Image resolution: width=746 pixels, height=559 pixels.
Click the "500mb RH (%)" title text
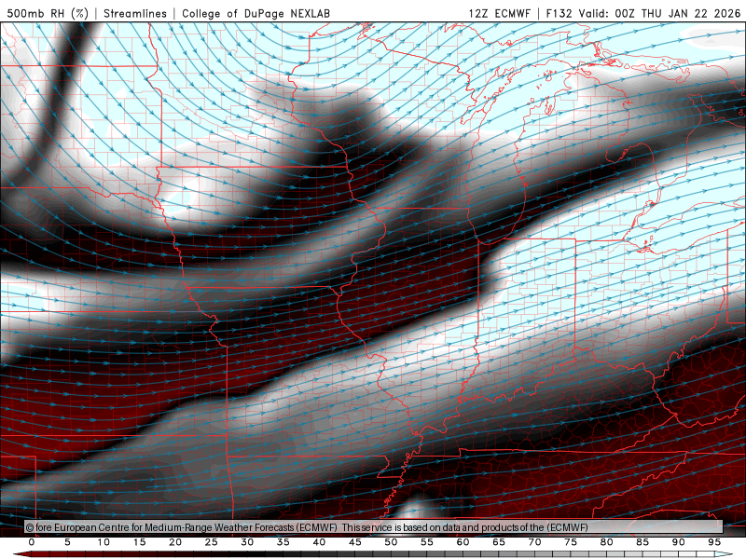(x=48, y=13)
